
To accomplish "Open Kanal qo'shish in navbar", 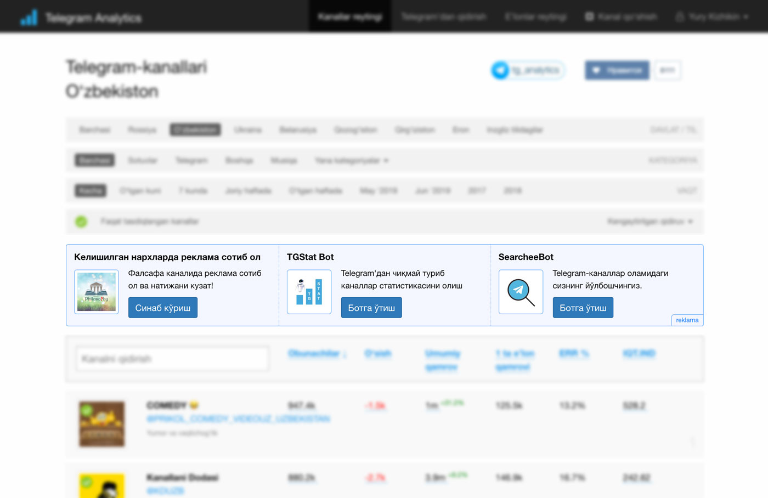I will pos(621,17).
